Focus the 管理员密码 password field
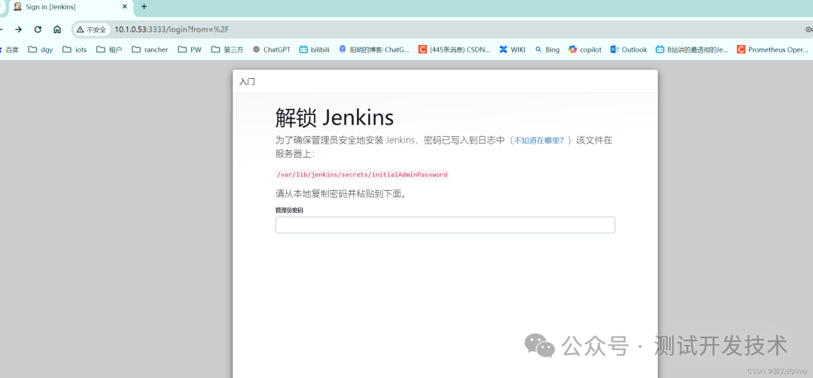The height and width of the screenshot is (378, 813). click(445, 225)
